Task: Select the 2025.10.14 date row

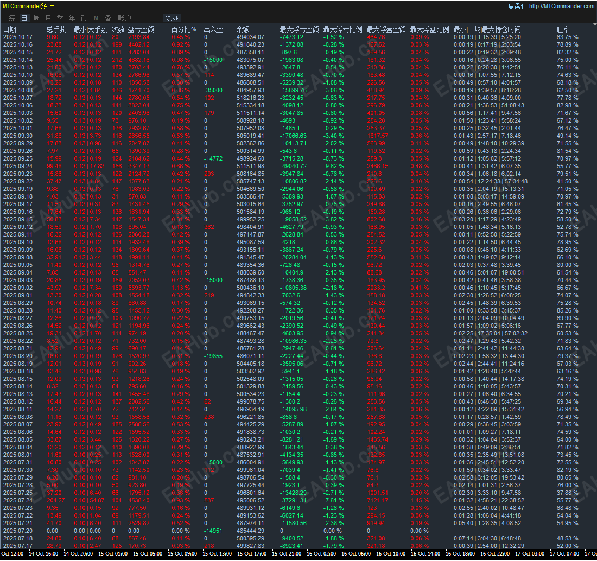Action: click(x=18, y=60)
